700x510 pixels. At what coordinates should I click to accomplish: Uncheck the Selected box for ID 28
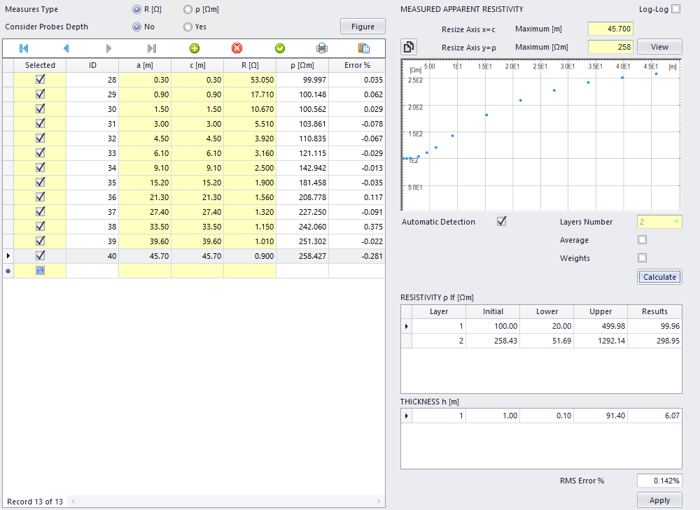40,80
